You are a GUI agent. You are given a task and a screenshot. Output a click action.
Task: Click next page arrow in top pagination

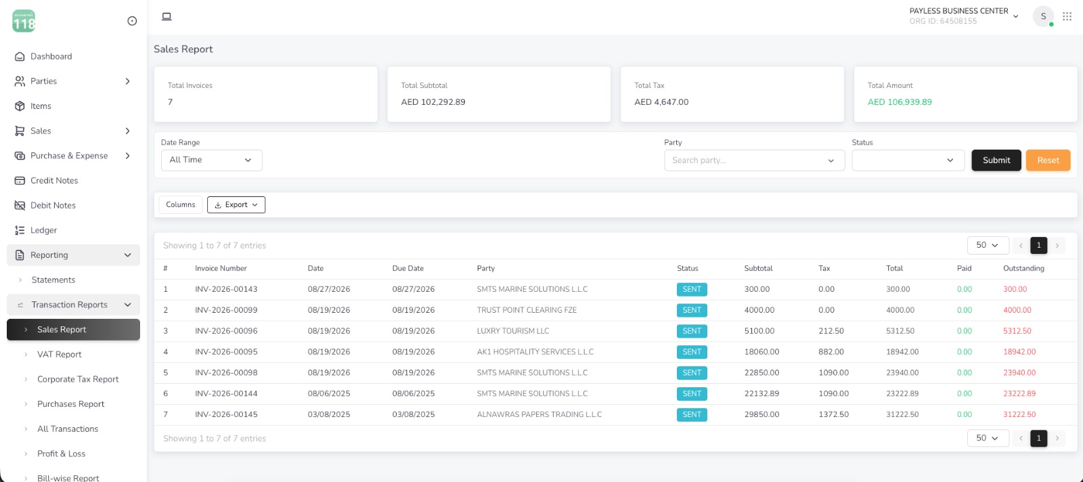click(1057, 245)
